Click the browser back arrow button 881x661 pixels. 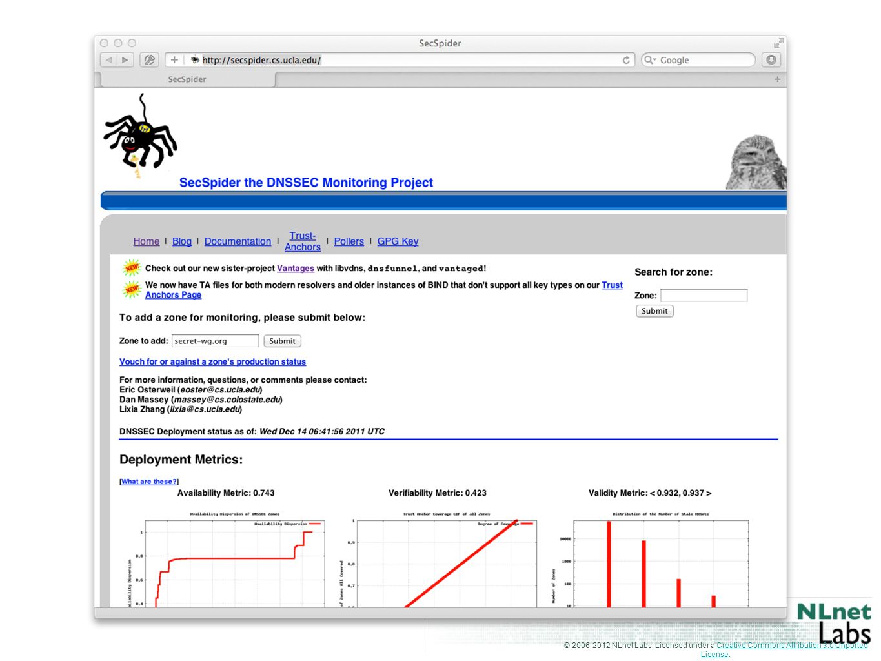[x=108, y=60]
